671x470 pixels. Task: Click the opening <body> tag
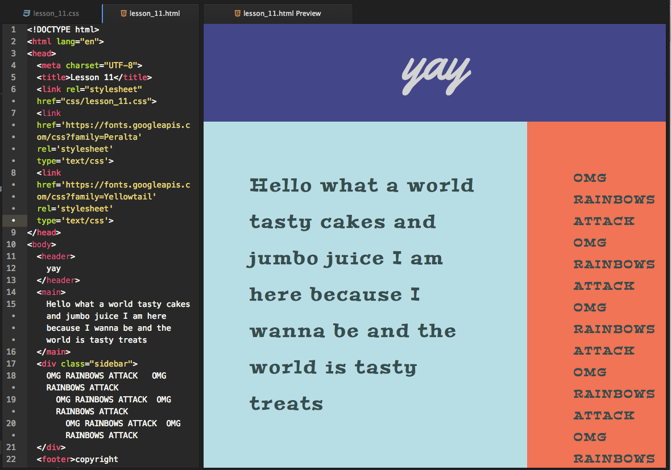point(42,244)
